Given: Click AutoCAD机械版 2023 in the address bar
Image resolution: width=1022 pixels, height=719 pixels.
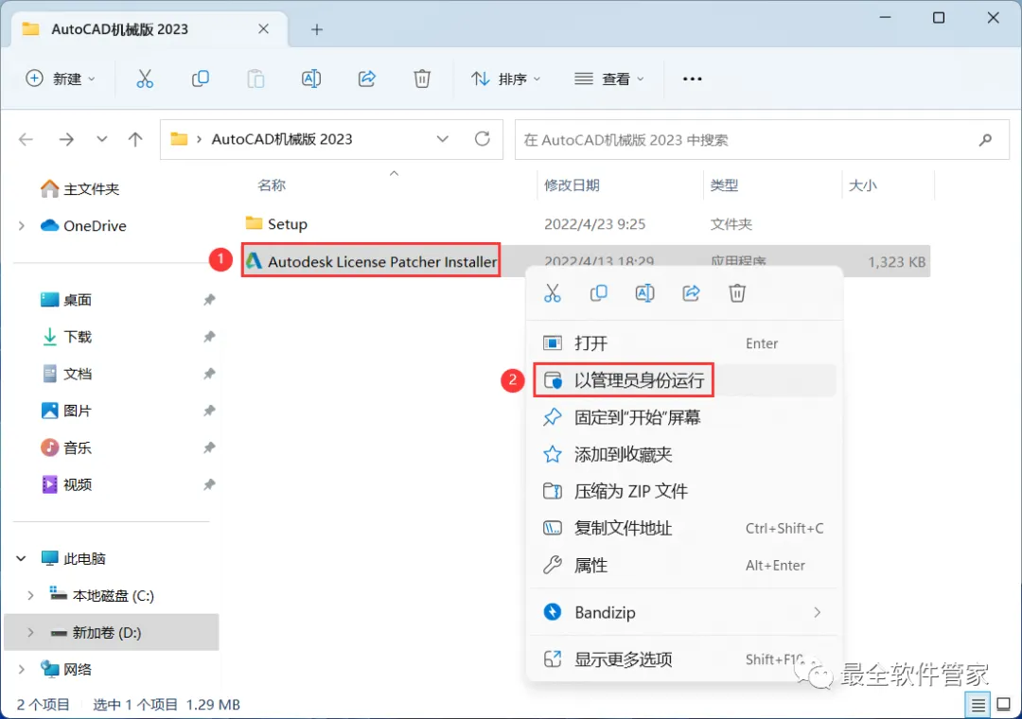Looking at the screenshot, I should [282, 139].
